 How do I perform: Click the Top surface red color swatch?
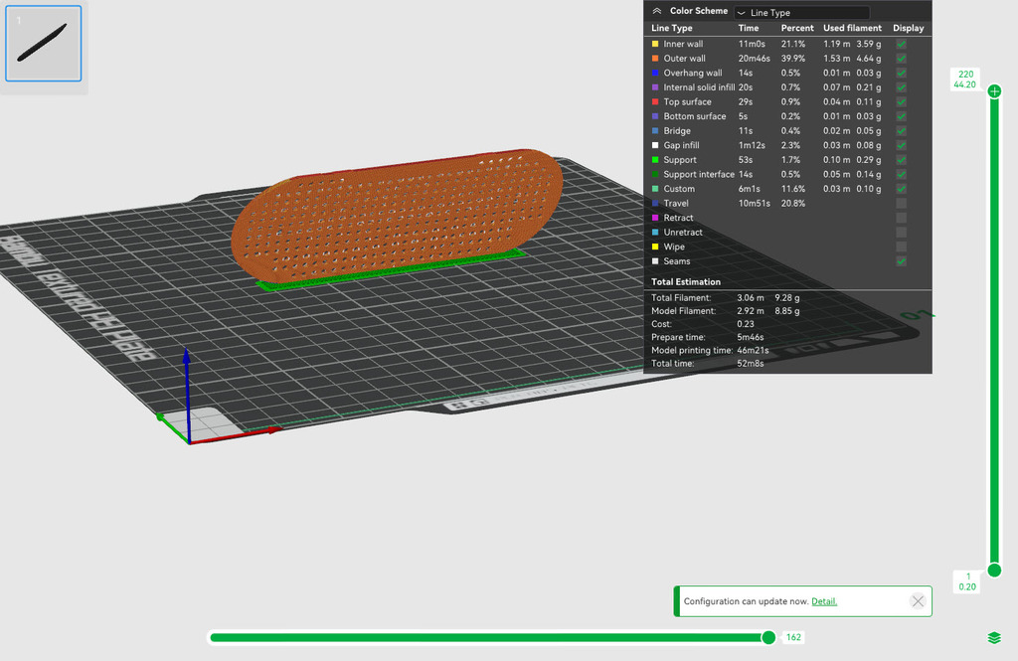pyautogui.click(x=655, y=102)
